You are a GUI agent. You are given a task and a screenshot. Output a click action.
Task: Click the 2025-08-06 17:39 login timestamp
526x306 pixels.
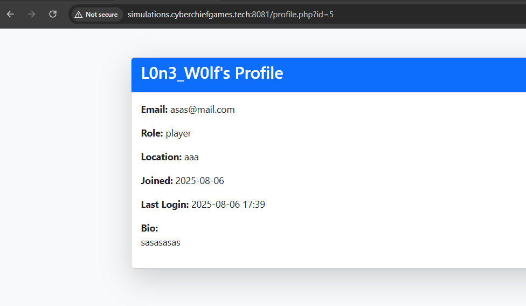228,205
